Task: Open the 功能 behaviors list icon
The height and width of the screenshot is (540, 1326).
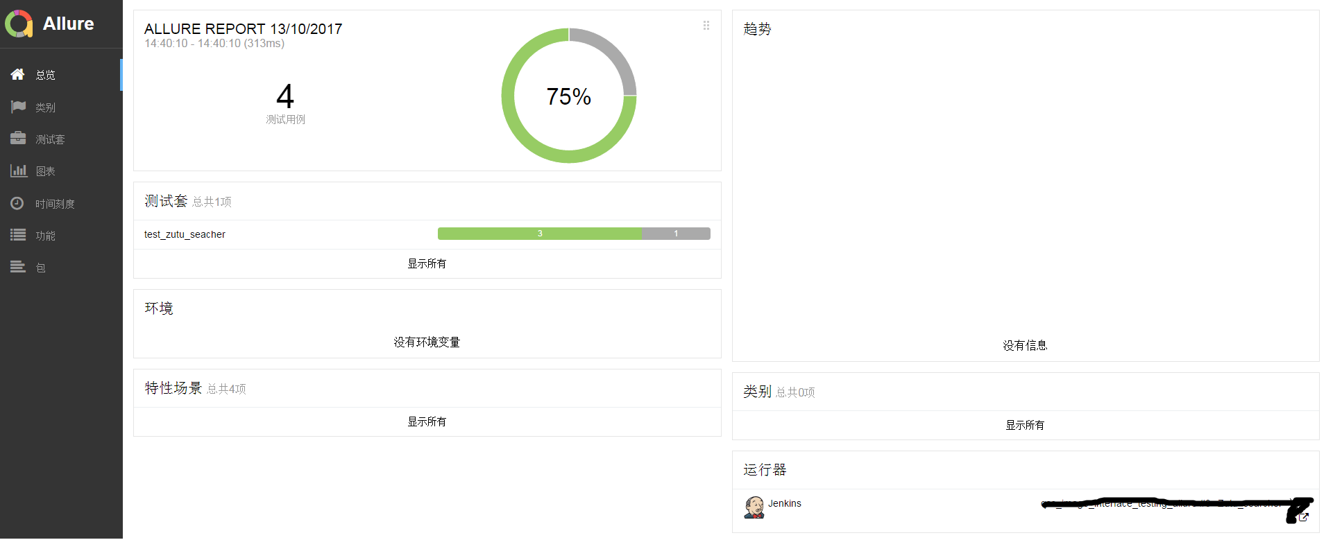Action: (18, 235)
